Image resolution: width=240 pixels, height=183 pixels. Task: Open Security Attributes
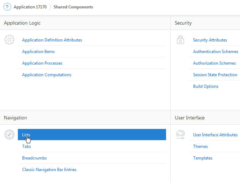210,40
